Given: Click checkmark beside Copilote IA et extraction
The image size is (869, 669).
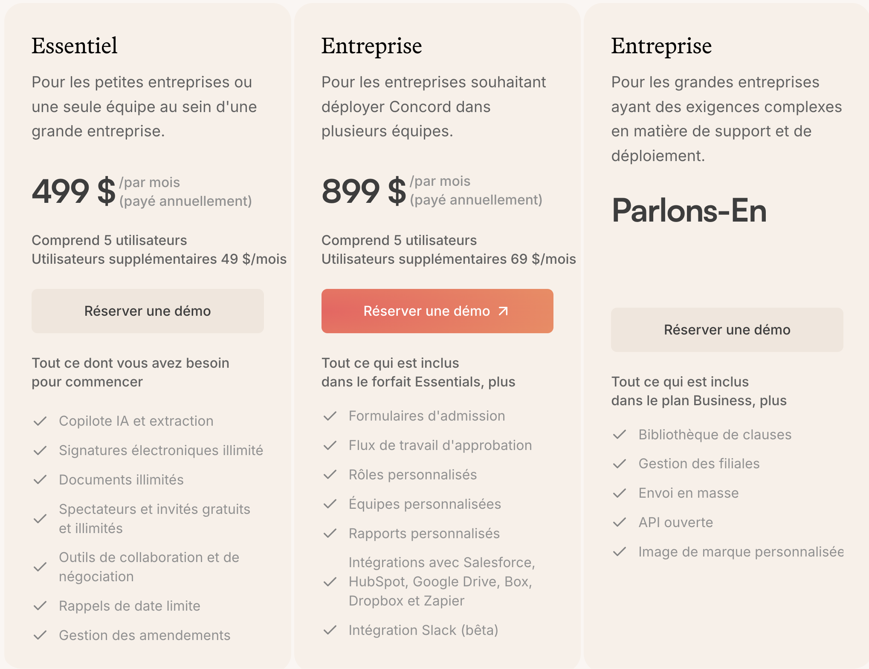Looking at the screenshot, I should tap(40, 421).
